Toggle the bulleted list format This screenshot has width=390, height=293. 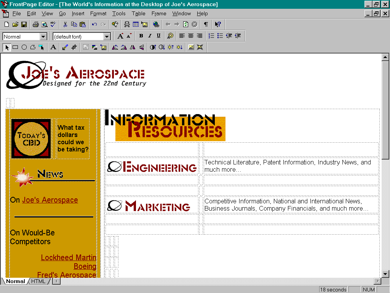pos(220,36)
